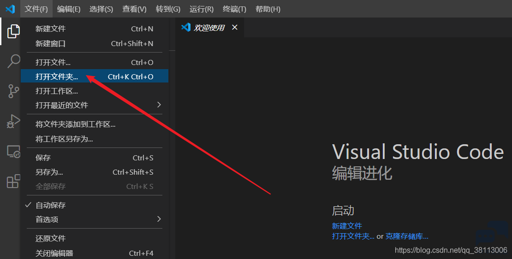
Task: Open the Extensions view icon
Action: pos(13,181)
